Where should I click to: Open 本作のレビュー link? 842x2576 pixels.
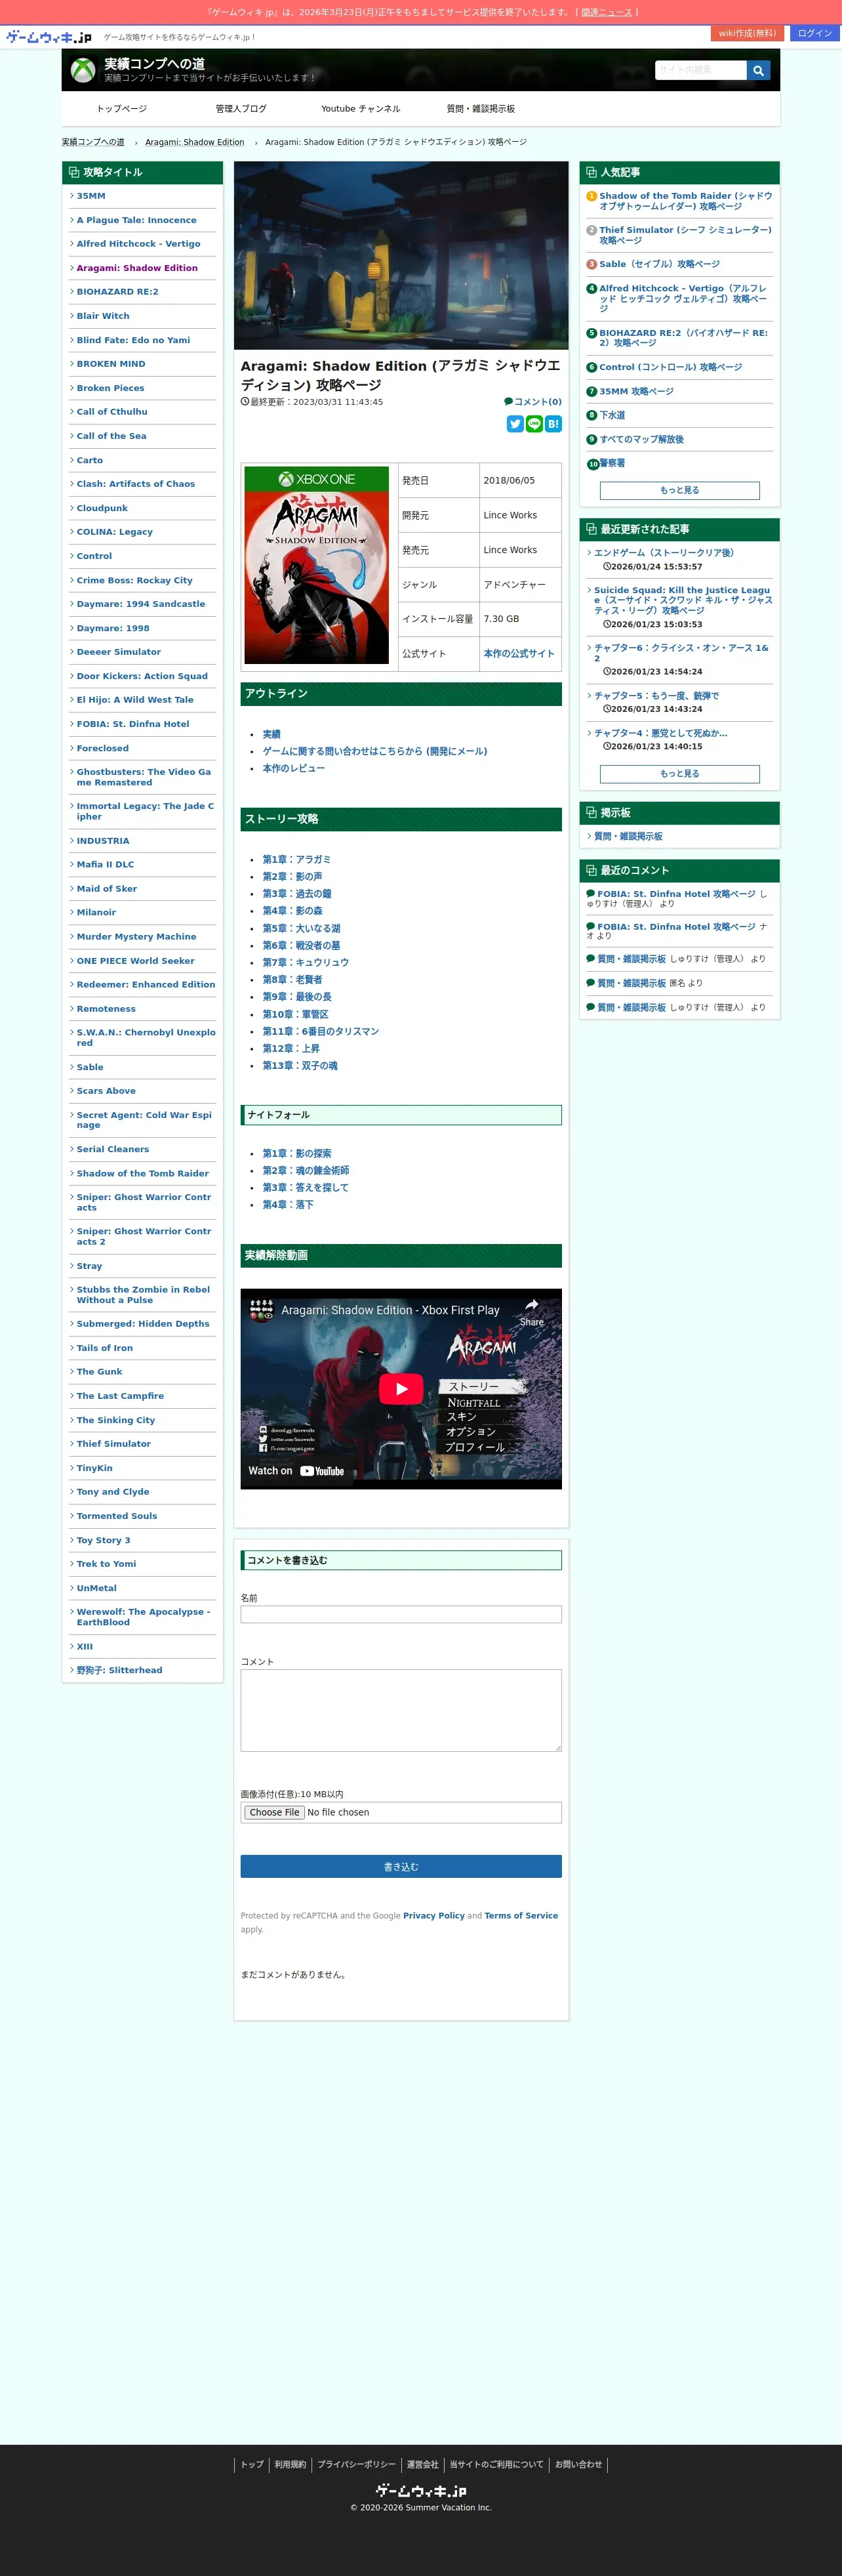coord(293,768)
